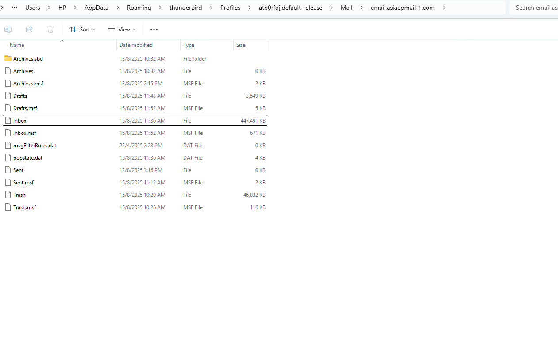Image resolution: width=558 pixels, height=337 pixels.
Task: Select the msgFilterRules.dat file name
Action: click(35, 145)
